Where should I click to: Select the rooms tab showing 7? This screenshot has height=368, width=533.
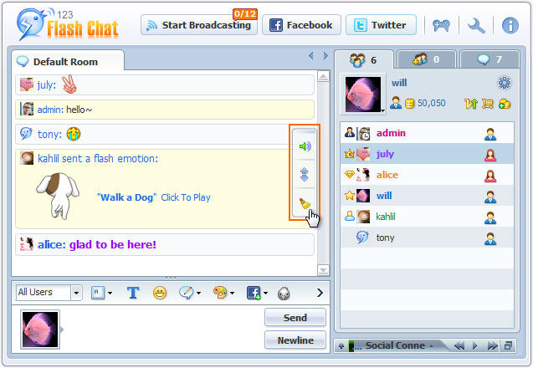tap(489, 60)
